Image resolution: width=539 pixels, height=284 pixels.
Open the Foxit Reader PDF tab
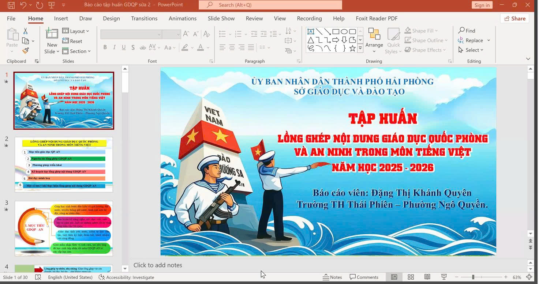pos(377,18)
